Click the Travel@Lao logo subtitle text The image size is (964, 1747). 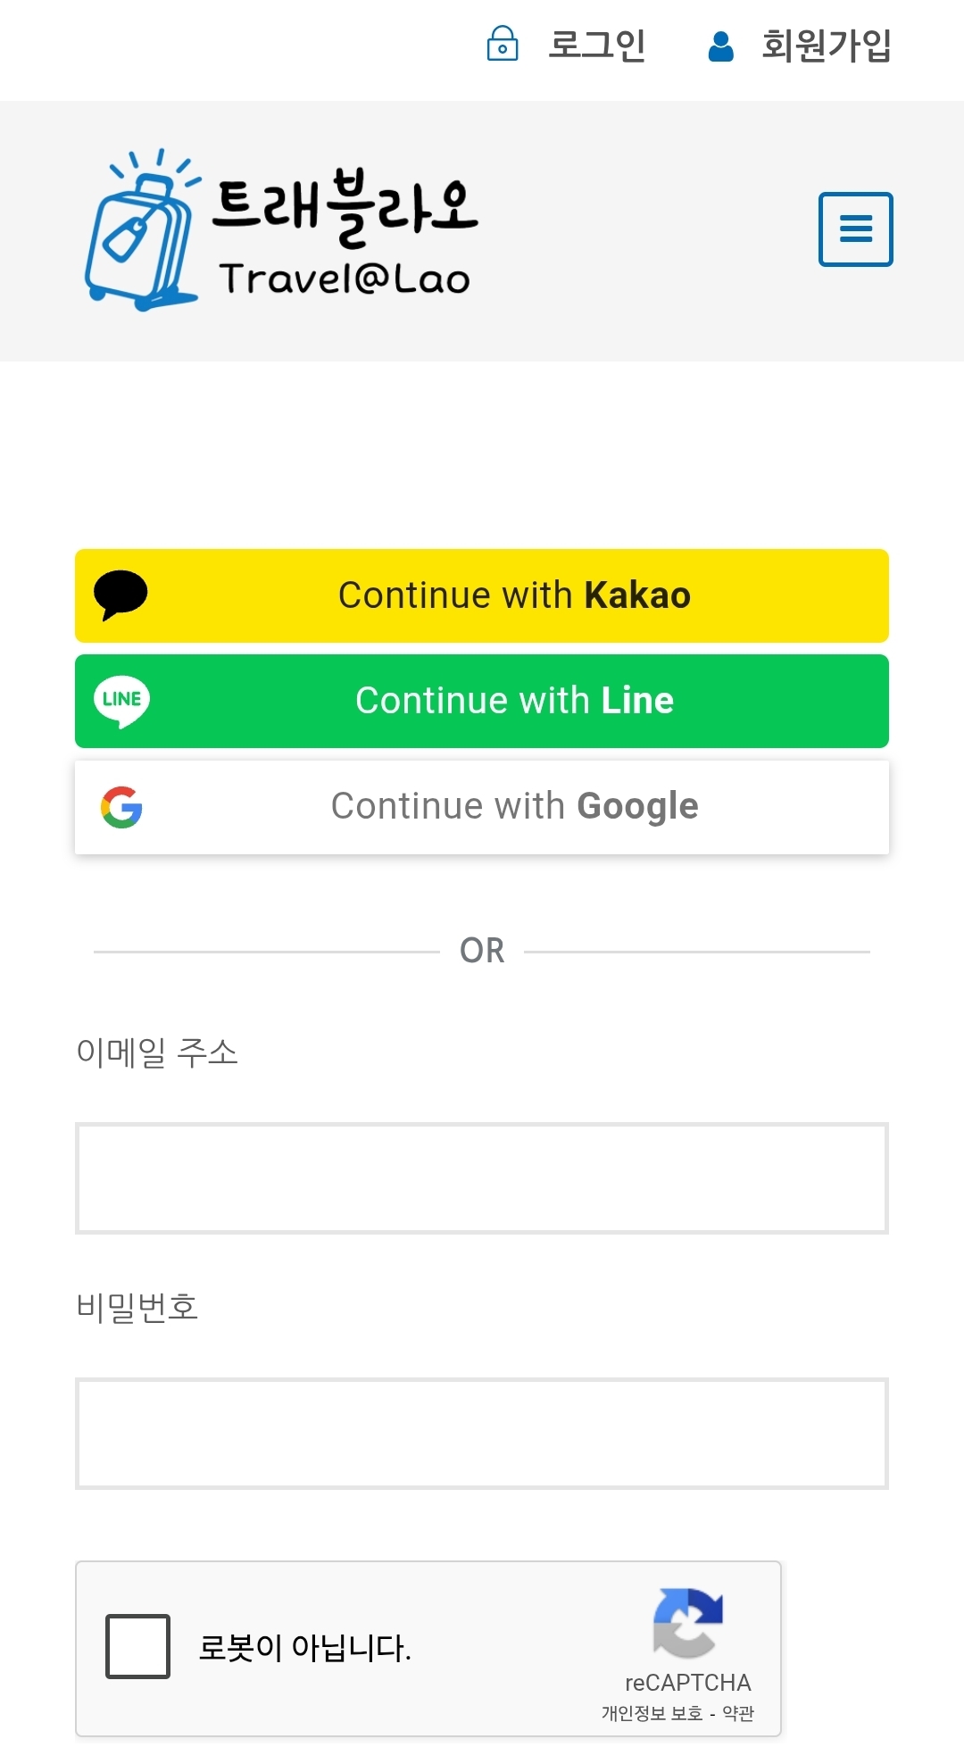point(345,279)
